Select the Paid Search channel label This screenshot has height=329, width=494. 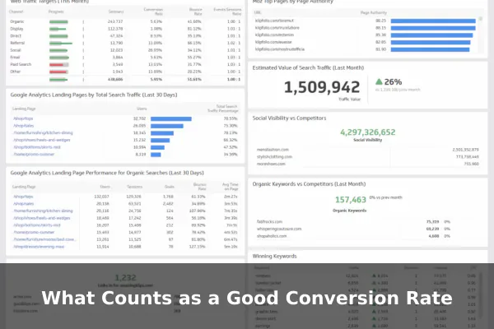pos(21,64)
